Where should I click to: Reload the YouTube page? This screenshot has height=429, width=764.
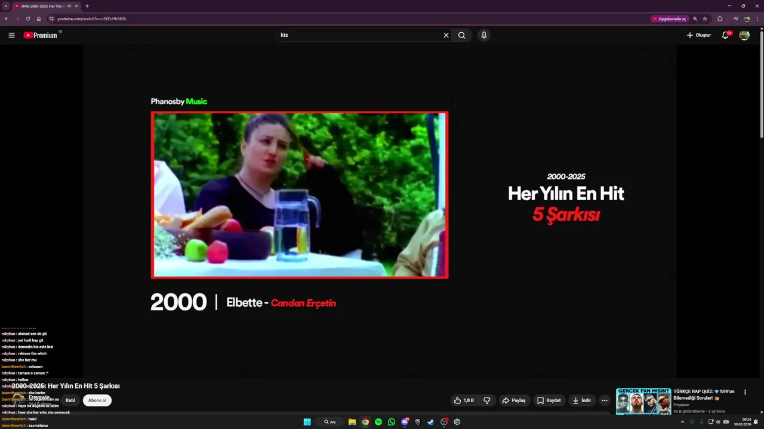27,18
